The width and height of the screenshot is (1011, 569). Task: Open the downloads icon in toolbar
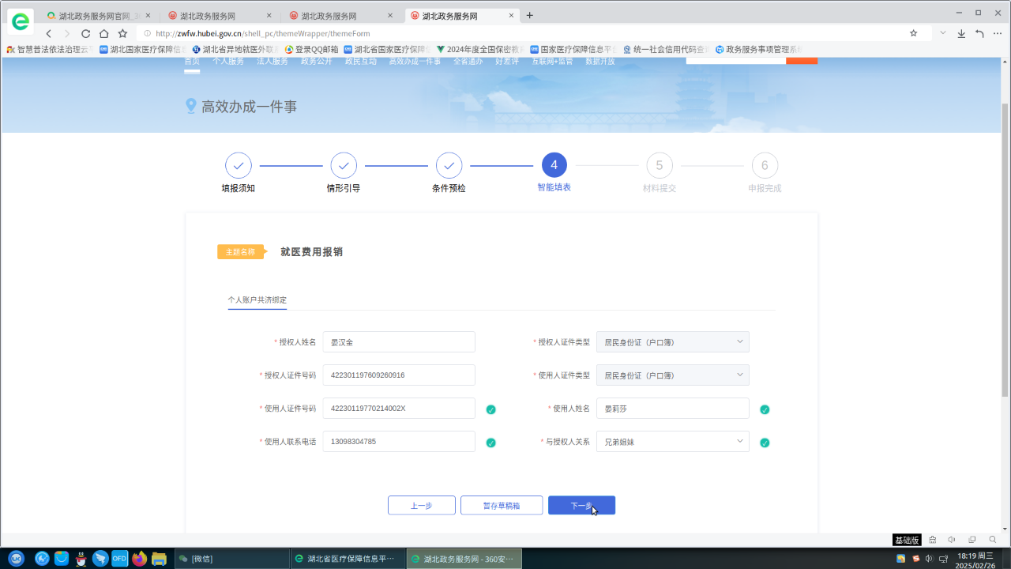click(961, 34)
